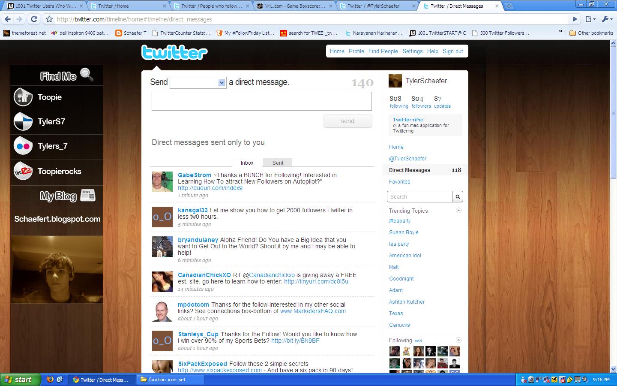Image resolution: width=617 pixels, height=386 pixels.
Task: Click GabeStrom's avatar in the inbox
Action: pyautogui.click(x=162, y=182)
